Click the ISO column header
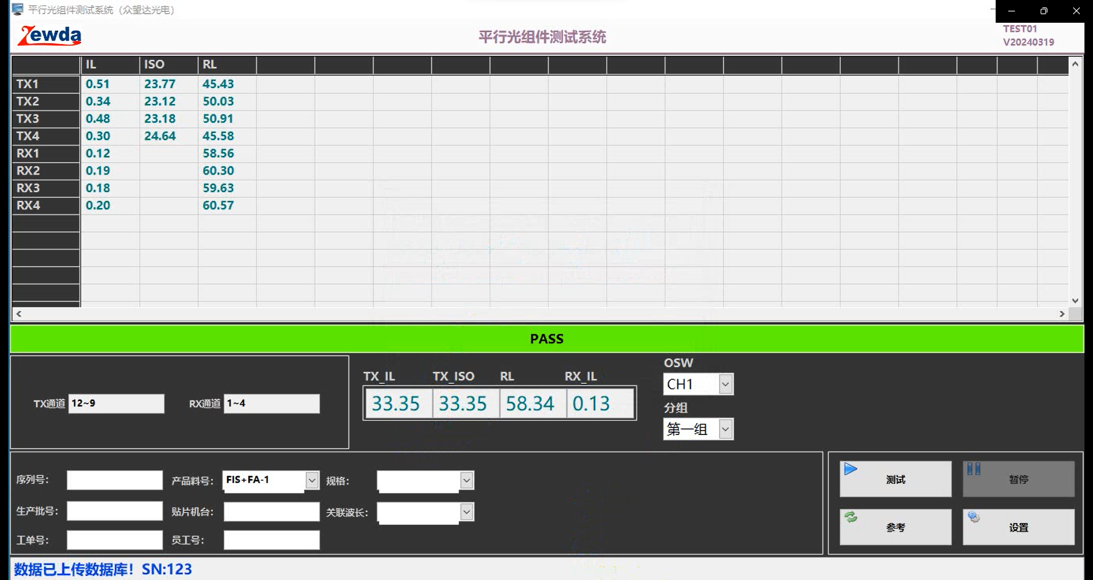 (x=169, y=65)
